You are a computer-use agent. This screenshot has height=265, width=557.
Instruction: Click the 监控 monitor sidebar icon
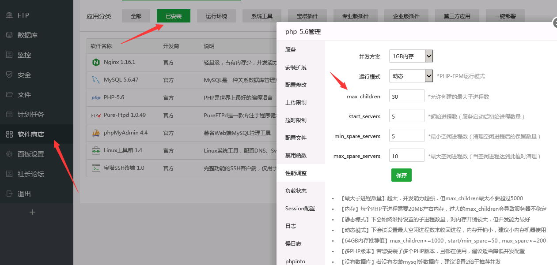[x=9, y=55]
